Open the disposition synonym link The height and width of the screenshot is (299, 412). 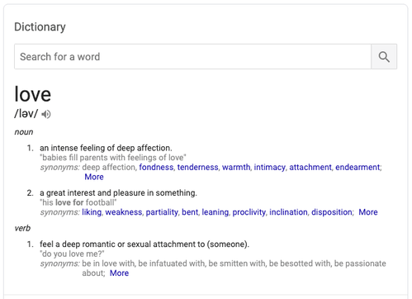332,212
